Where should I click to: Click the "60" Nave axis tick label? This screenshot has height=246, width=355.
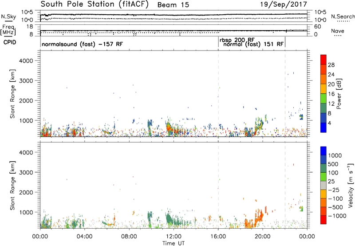318,27
